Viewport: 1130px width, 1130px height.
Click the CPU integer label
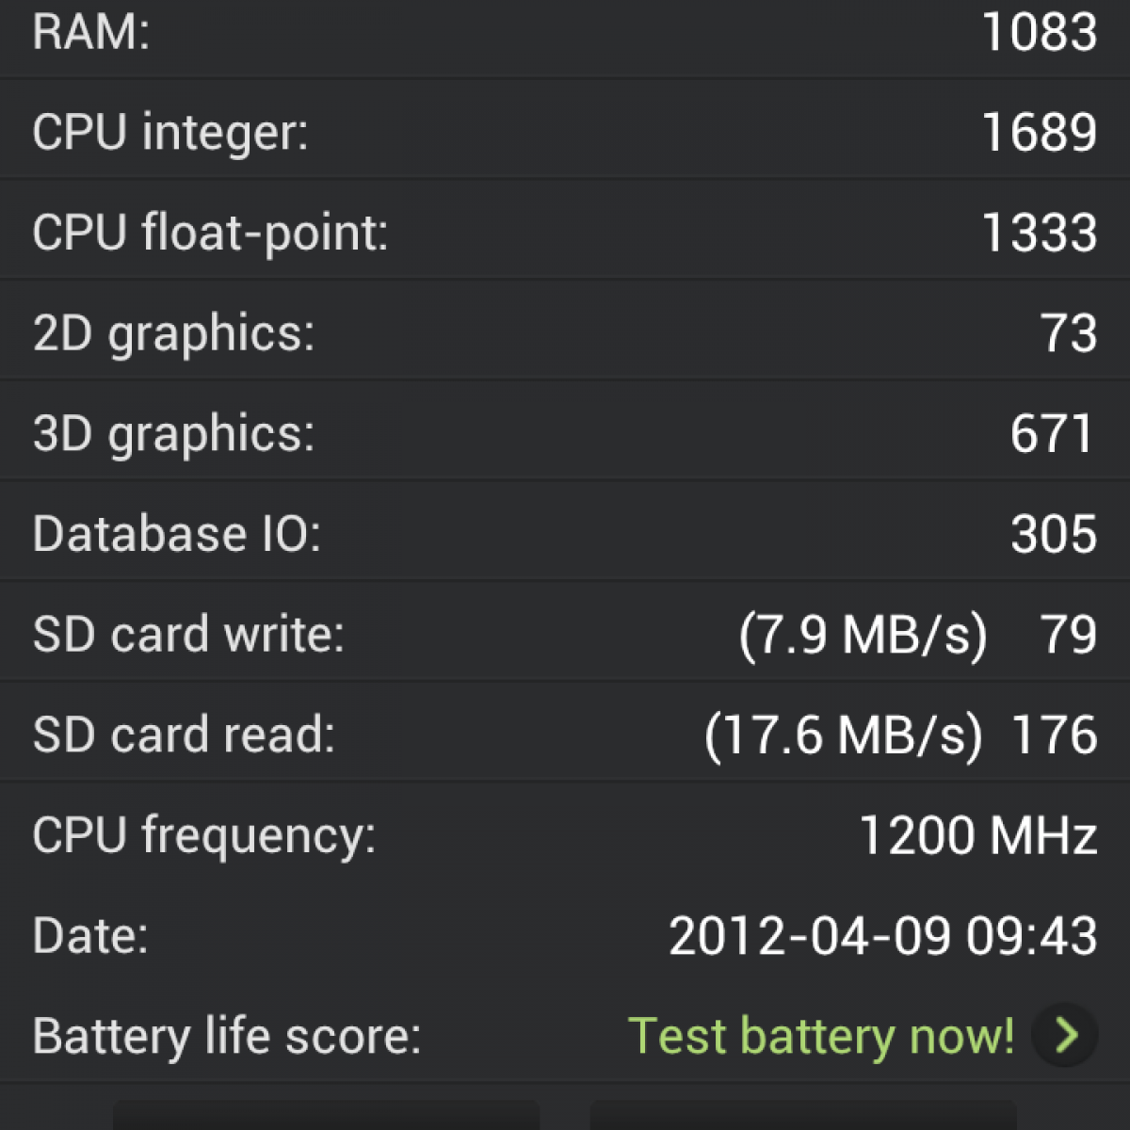pos(170,132)
